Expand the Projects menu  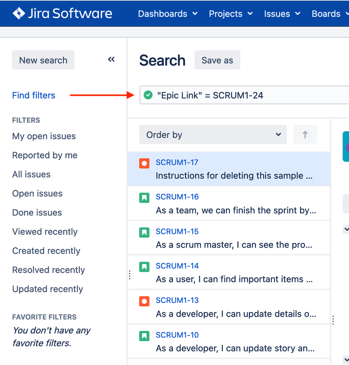point(230,14)
